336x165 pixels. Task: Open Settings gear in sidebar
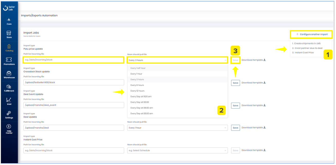click(9, 114)
